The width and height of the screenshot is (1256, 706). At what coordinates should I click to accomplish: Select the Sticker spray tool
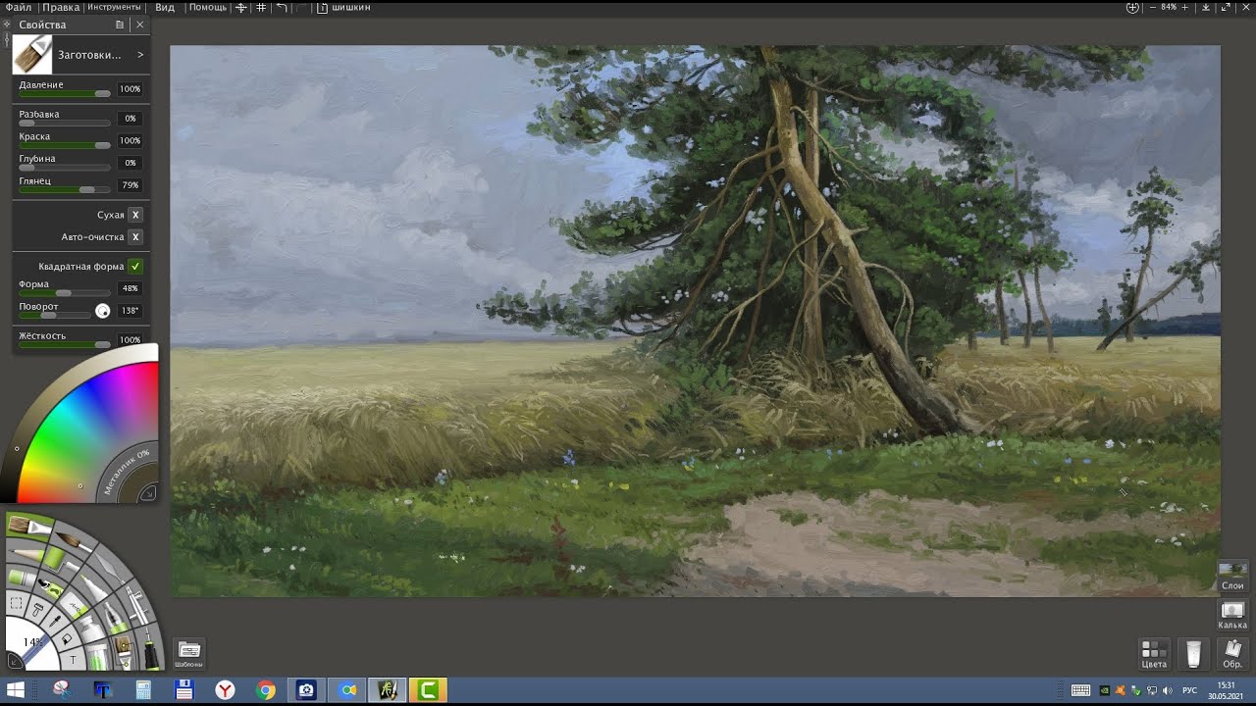tap(51, 588)
